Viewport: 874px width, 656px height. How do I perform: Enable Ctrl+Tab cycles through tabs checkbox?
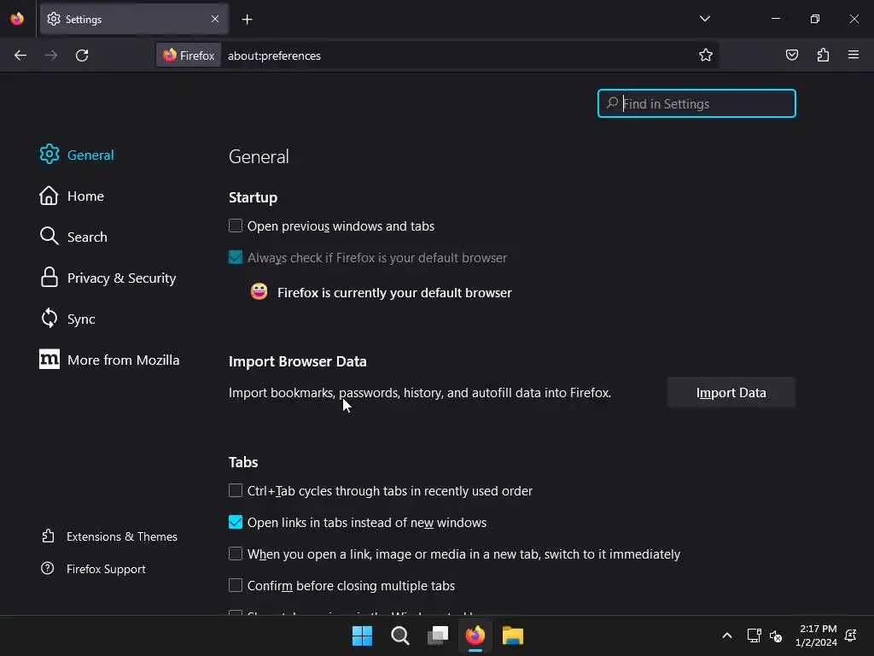tap(236, 490)
